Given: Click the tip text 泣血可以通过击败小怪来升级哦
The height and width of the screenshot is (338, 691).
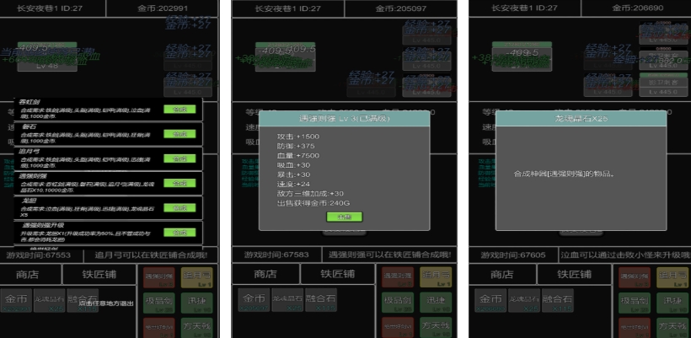Looking at the screenshot, I should coord(625,255).
